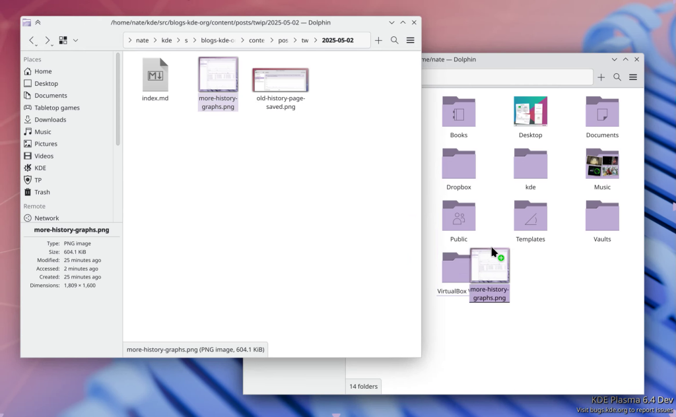Click twip breadcrumb segment
676x417 pixels.
coord(305,40)
